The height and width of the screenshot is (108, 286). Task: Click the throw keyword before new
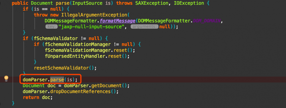pyautogui.click(x=41, y=15)
